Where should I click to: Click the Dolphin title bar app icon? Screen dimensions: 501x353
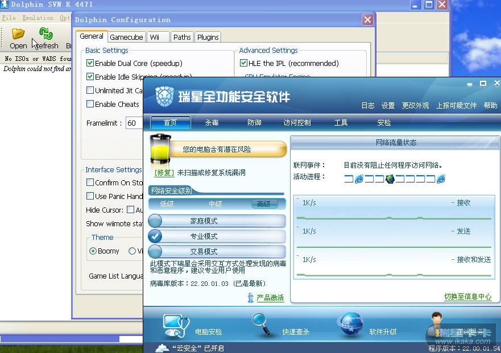(5, 5)
